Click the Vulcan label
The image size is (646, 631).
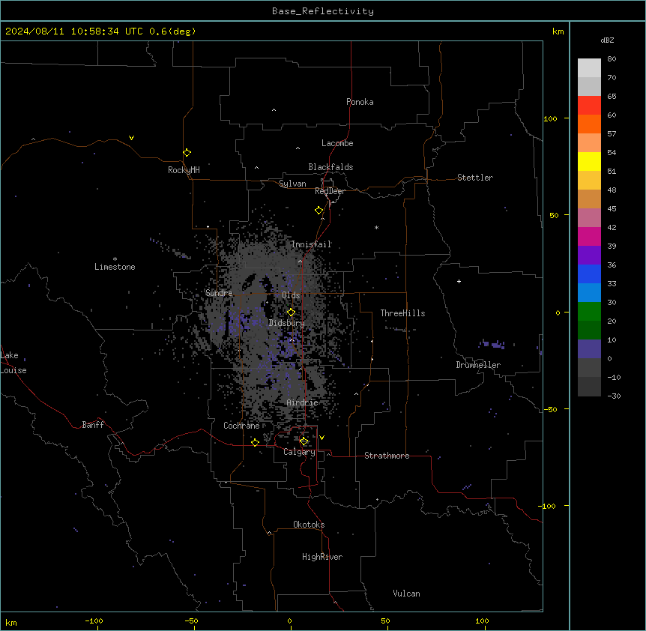pos(407,594)
